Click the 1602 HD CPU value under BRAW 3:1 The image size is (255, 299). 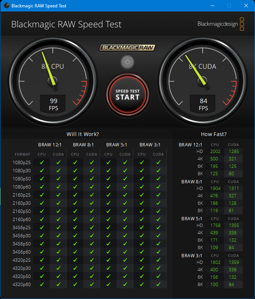pos(215,262)
